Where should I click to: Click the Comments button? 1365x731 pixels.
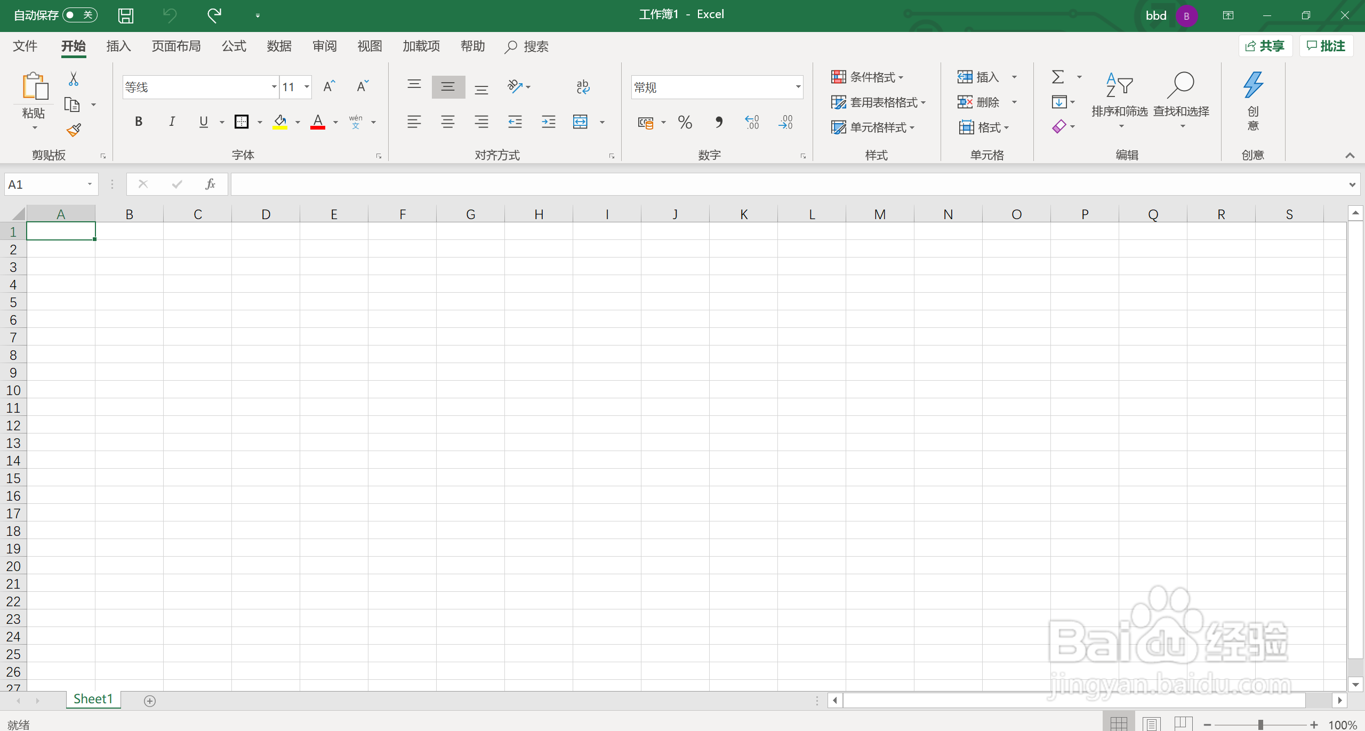click(1326, 46)
